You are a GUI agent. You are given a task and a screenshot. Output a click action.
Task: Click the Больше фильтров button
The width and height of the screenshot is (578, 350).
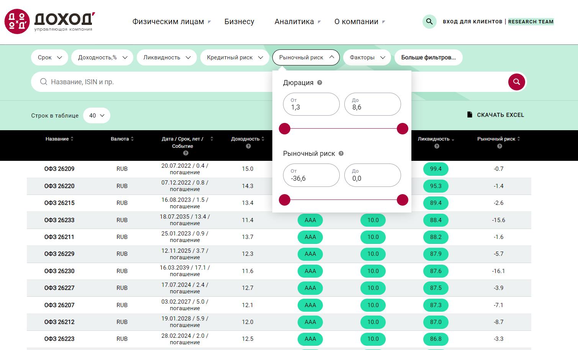[x=428, y=57]
